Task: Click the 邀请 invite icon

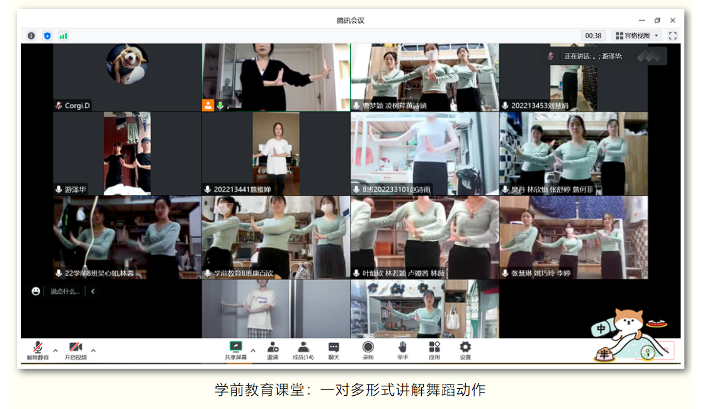Action: point(273,349)
